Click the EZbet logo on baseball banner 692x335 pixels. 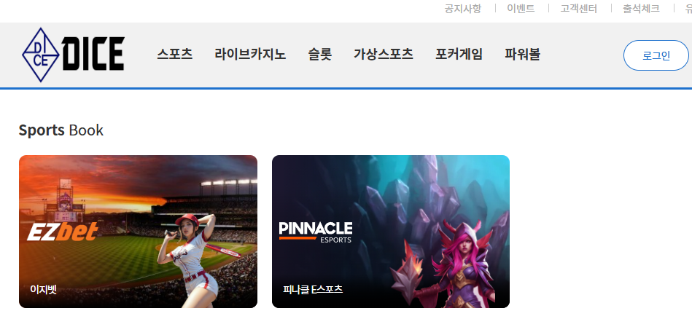point(62,232)
